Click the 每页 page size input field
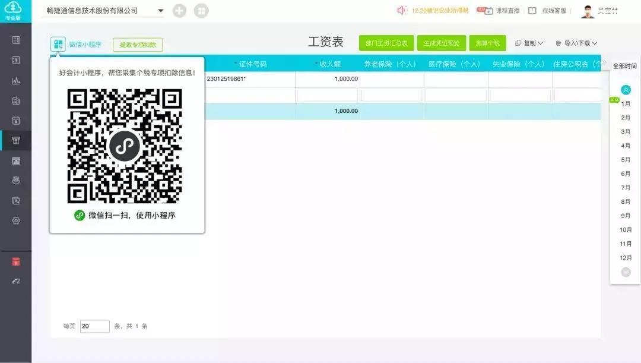This screenshot has height=363, width=641. pos(94,326)
